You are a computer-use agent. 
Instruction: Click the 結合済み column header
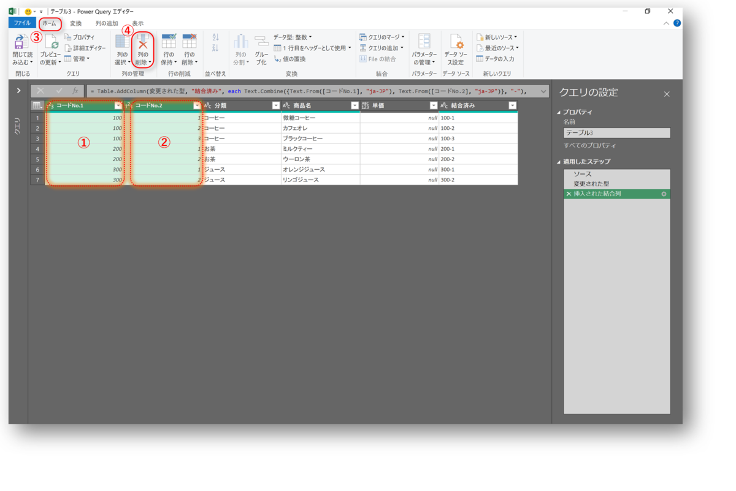pos(478,105)
